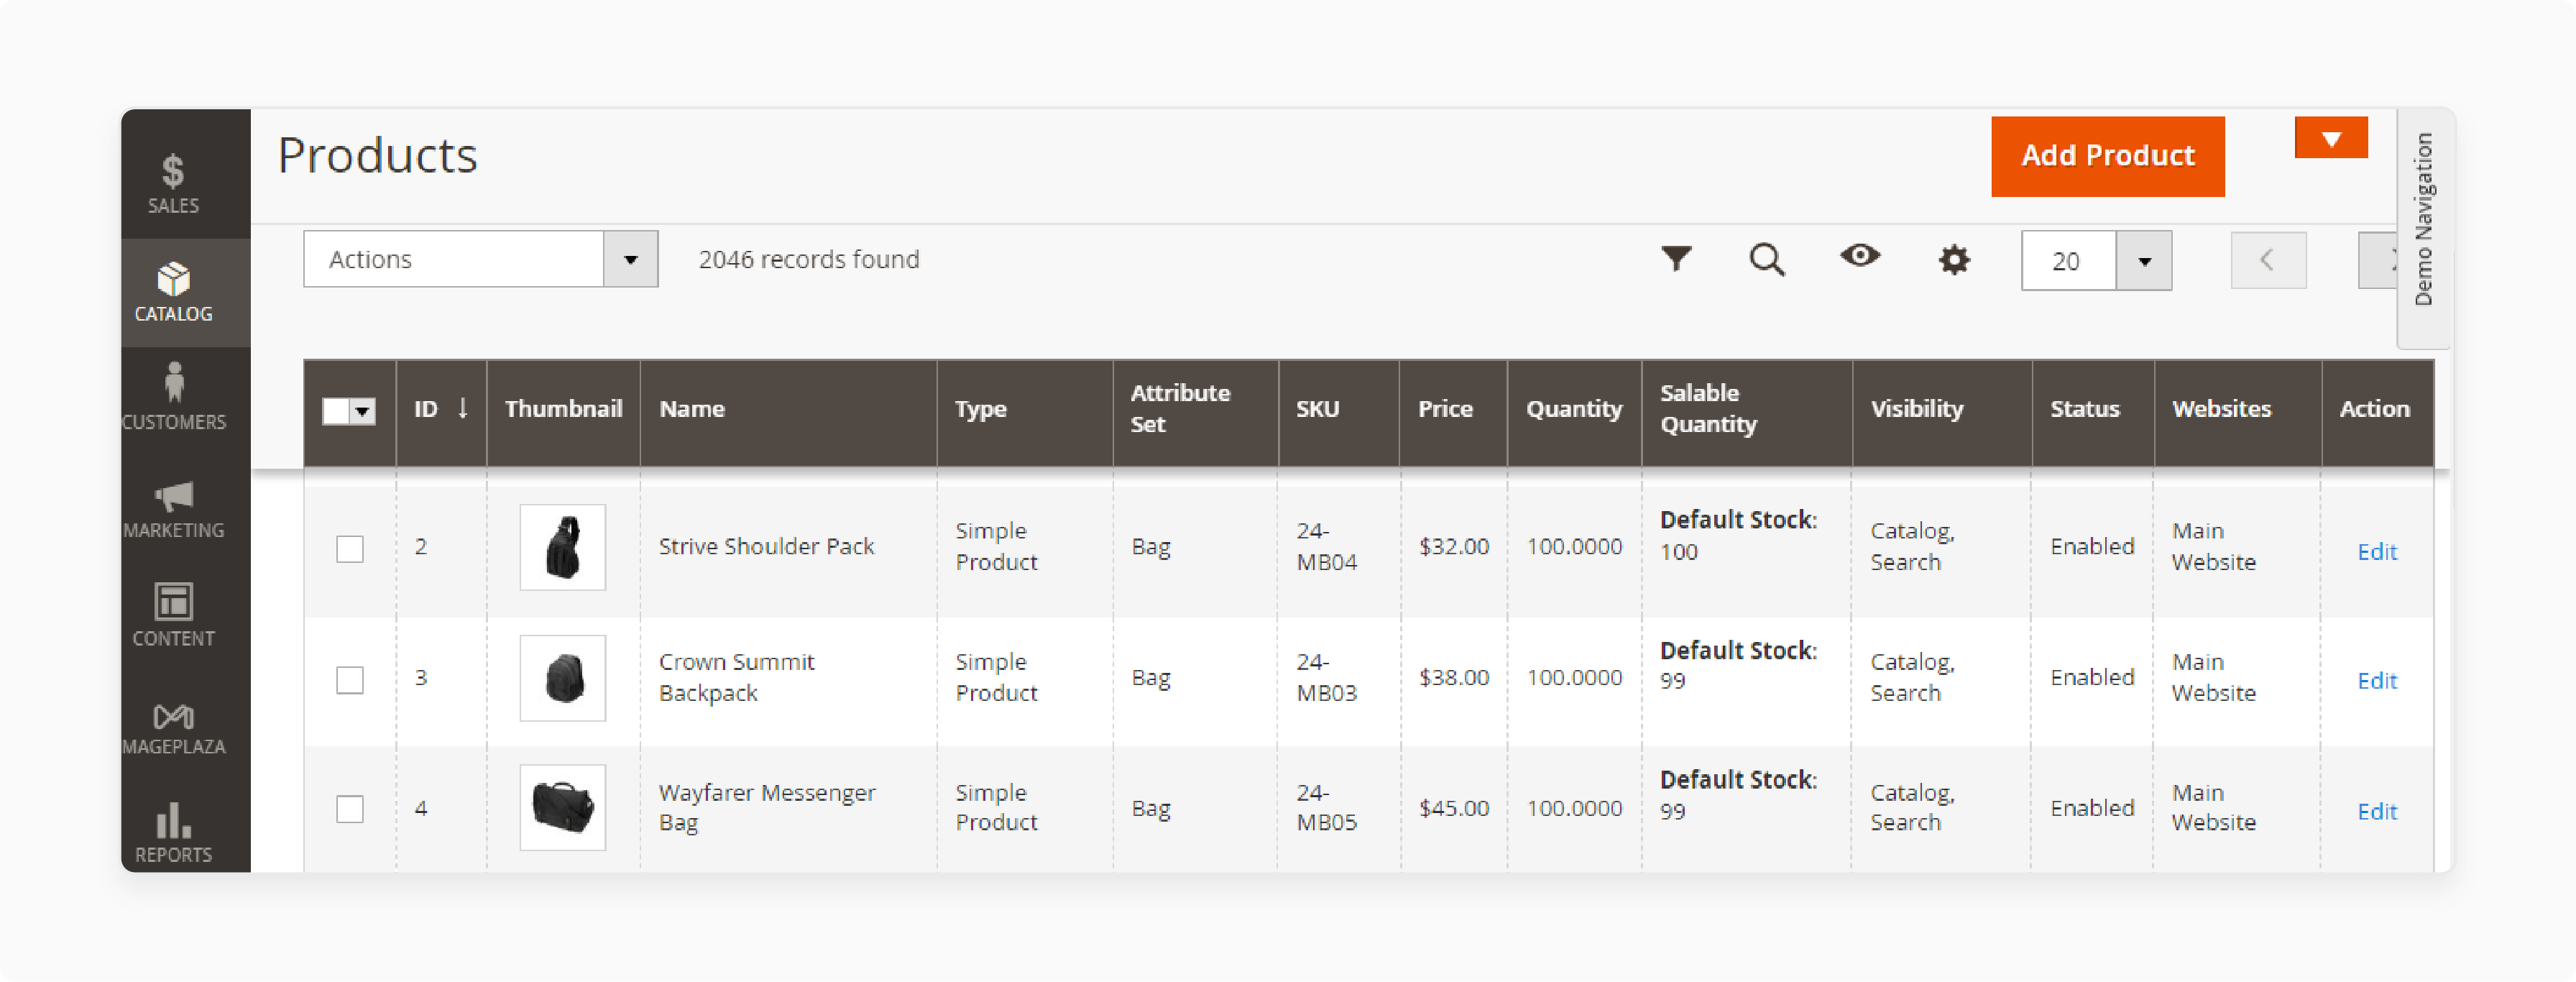This screenshot has height=982, width=2576.
Task: Edit the Crown Summit Backpack product
Action: [2376, 680]
